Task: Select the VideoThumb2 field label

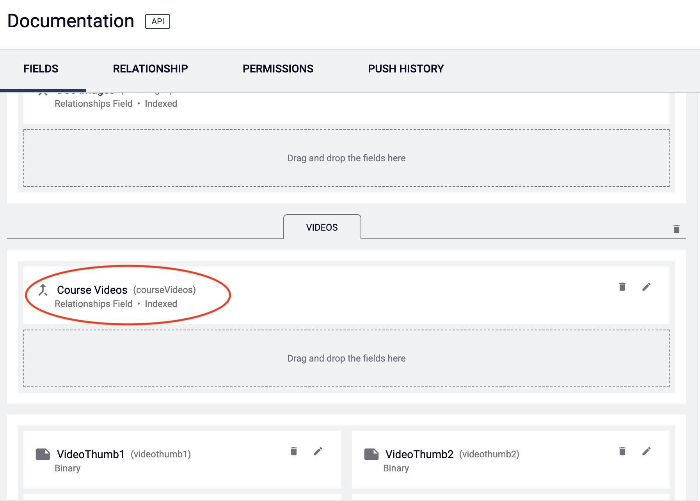Action: 419,454
